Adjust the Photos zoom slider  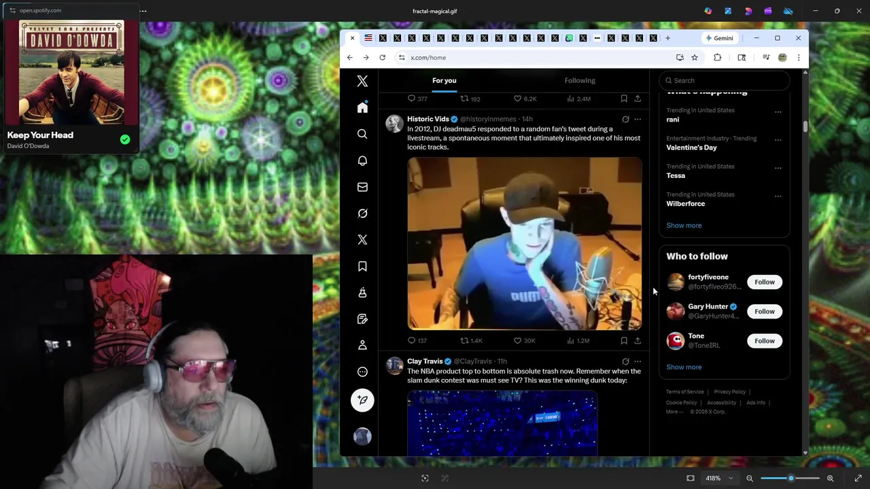790,478
